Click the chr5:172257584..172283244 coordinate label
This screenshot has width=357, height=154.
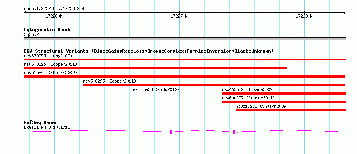click(x=54, y=9)
